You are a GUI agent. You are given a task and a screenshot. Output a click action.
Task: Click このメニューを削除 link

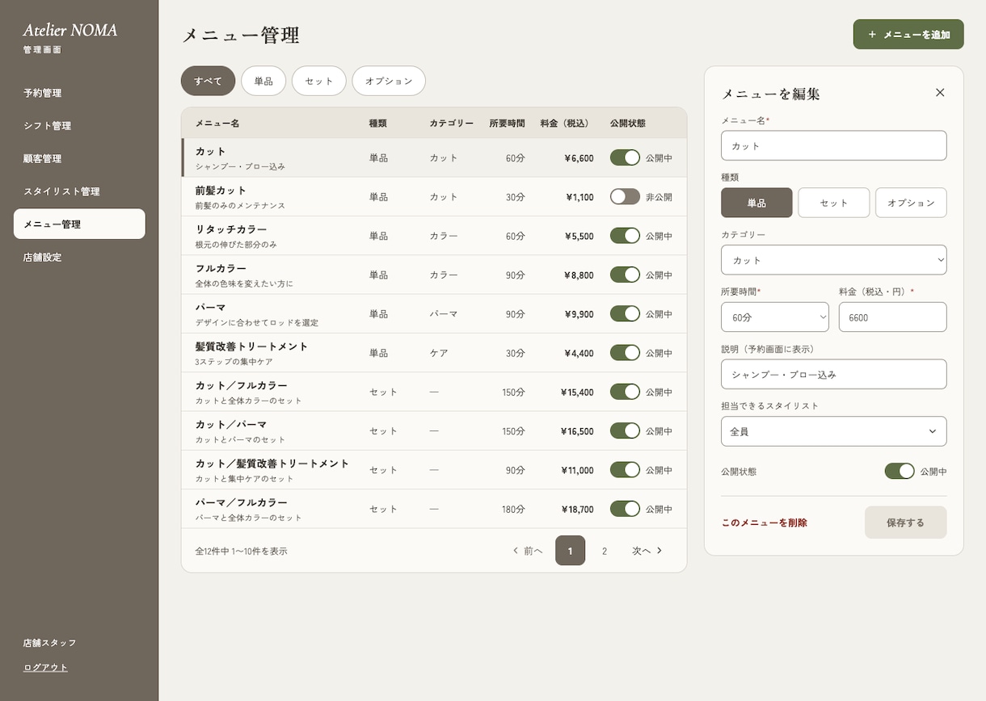pyautogui.click(x=764, y=523)
